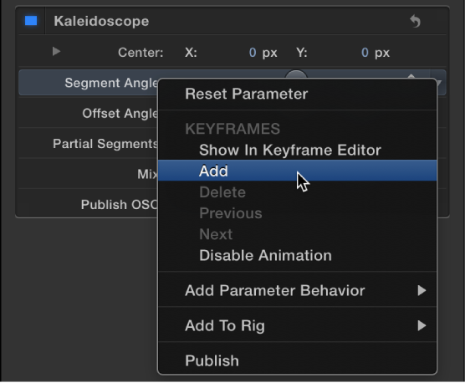Screen dimensions: 465x383
Task: Select Show In Keyframe Editor
Action: 297,150
